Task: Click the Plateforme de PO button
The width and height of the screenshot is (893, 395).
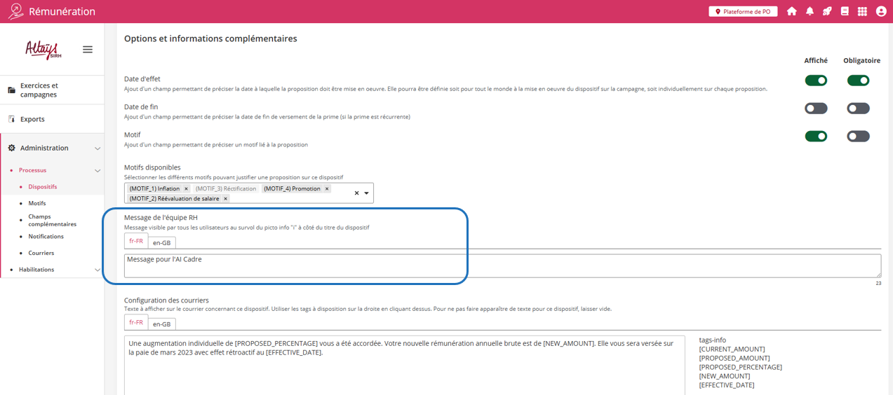Action: 743,11
